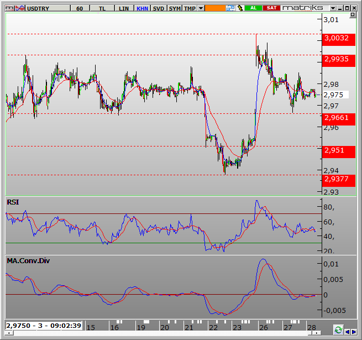Click the MA.Conv.Div indicator label
The height and width of the screenshot is (340, 362).
pos(28,261)
